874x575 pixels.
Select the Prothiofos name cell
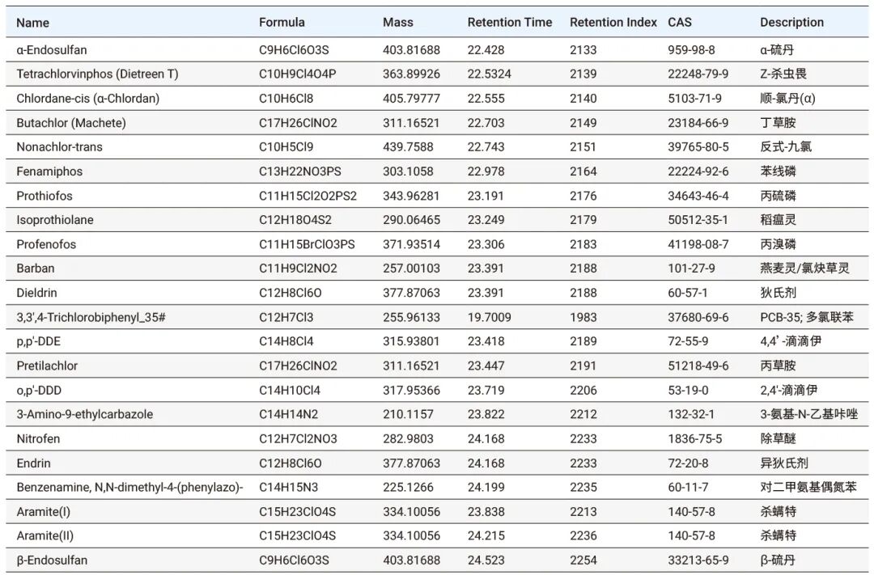[x=44, y=196]
